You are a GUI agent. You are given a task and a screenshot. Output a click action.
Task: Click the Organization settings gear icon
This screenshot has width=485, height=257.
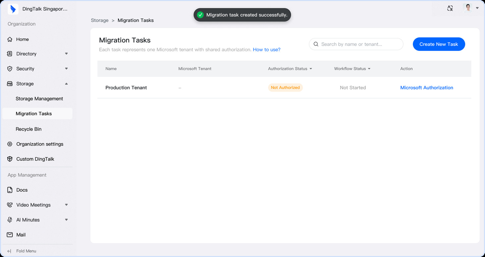(10, 144)
